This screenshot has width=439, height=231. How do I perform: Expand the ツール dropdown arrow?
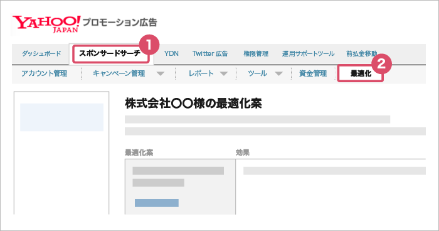click(x=278, y=73)
